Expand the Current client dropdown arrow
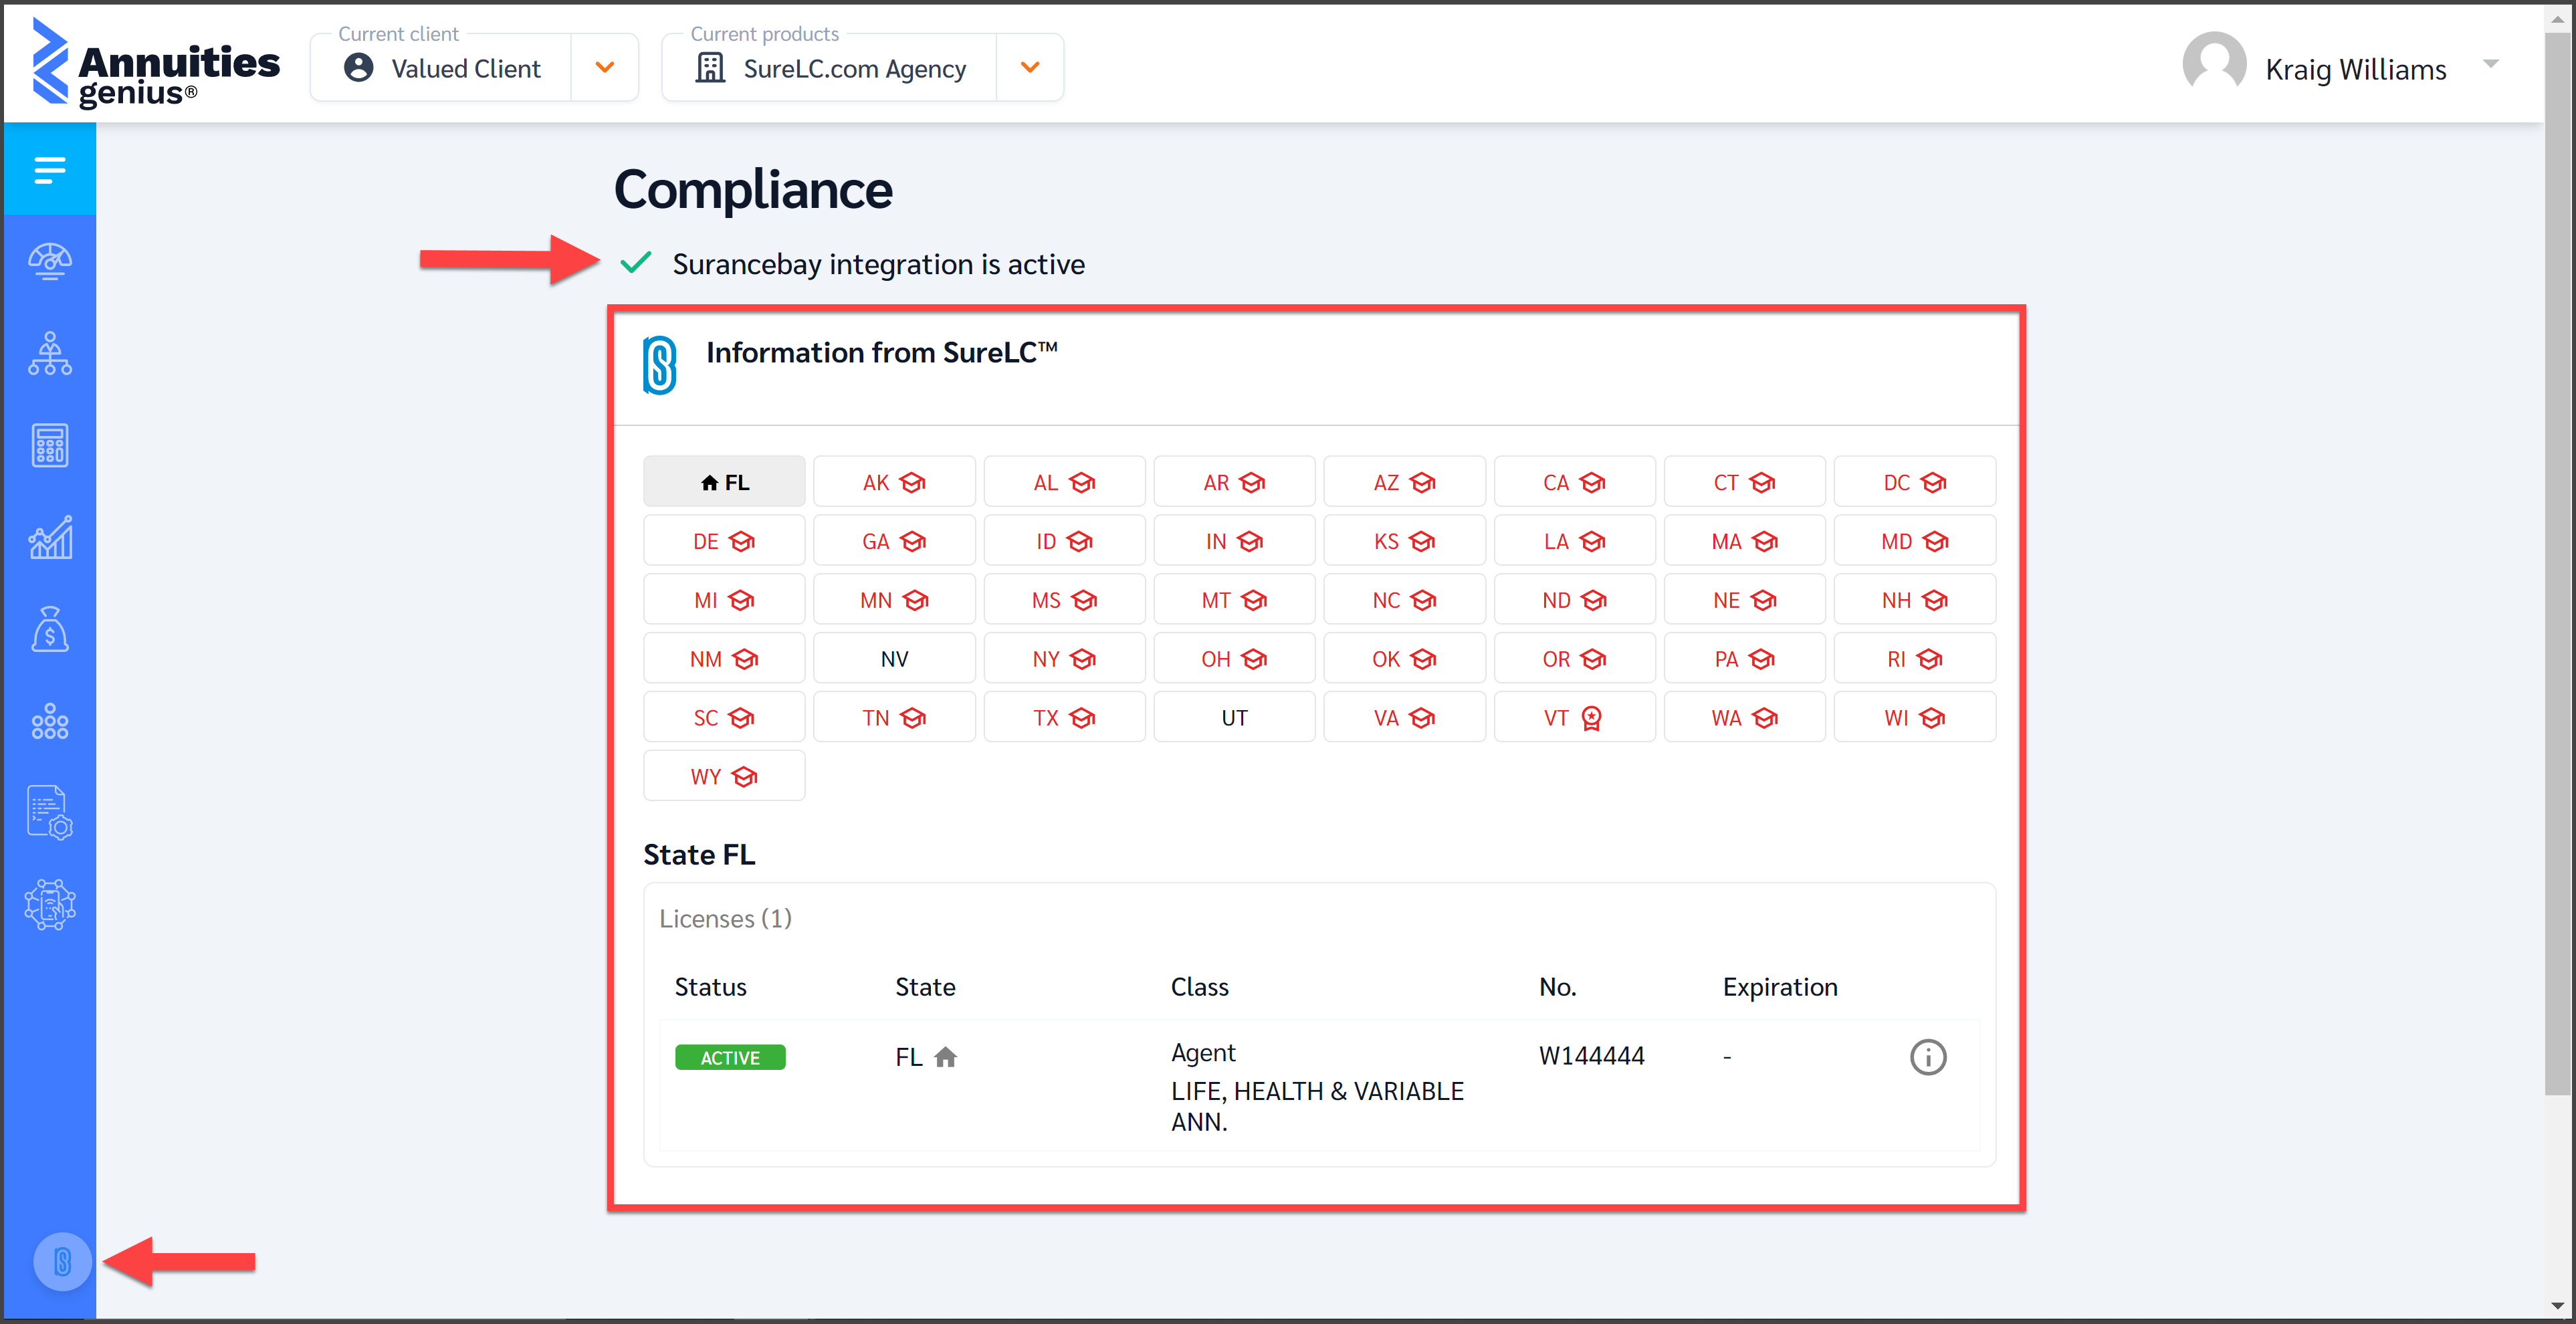The image size is (2576, 1324). (x=604, y=67)
